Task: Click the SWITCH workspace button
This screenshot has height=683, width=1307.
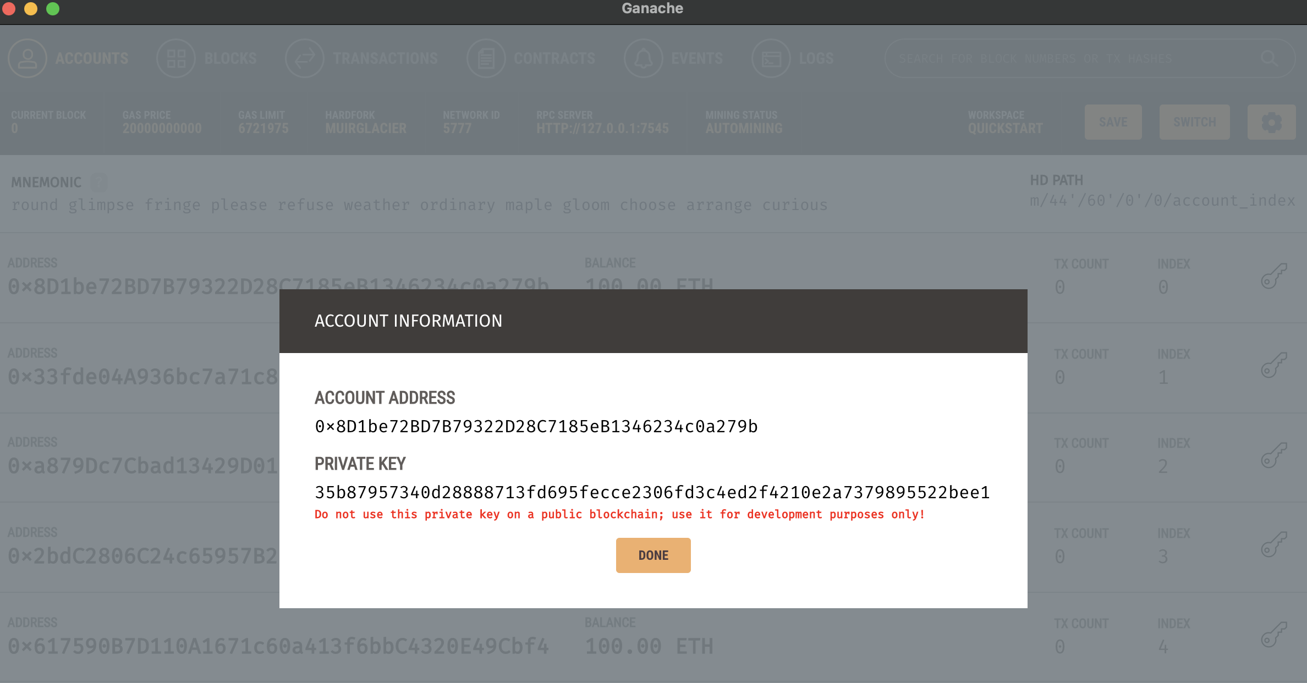Action: click(x=1194, y=122)
